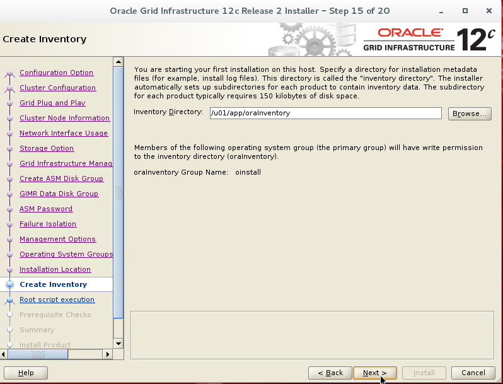Click the Storage Option step bullet icon
Screen dimensions: 503x384
9,149
